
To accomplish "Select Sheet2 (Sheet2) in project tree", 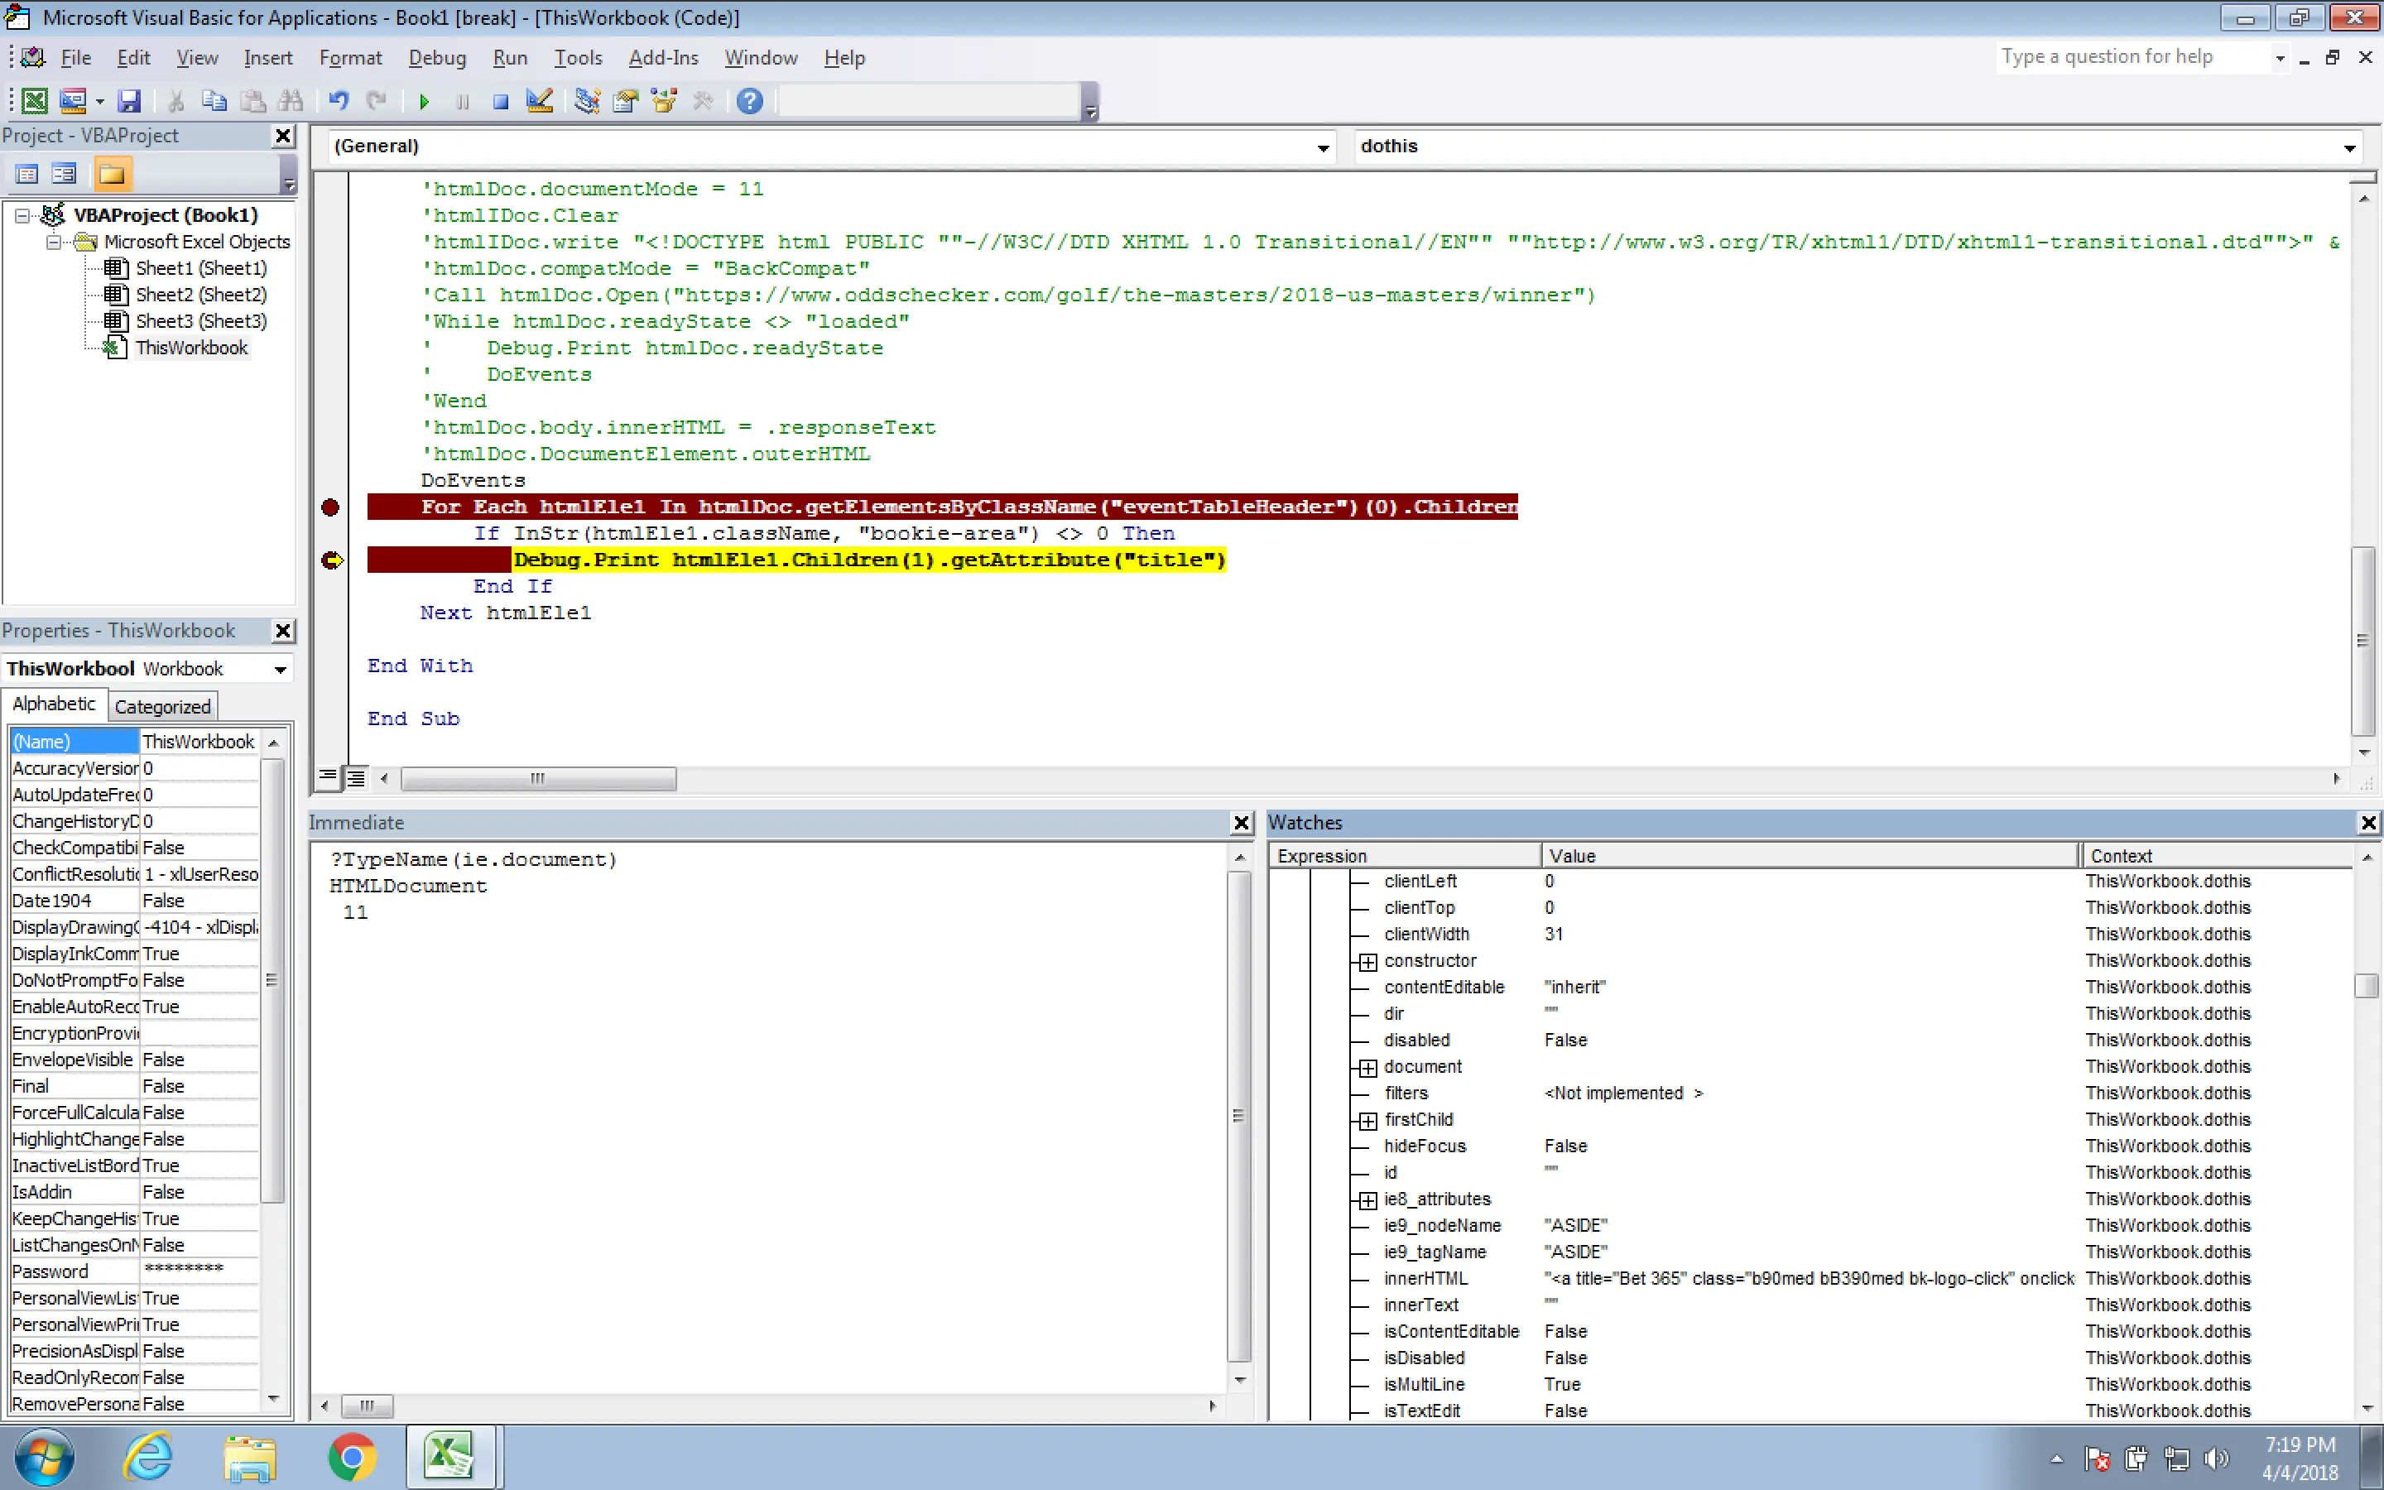I will (200, 295).
